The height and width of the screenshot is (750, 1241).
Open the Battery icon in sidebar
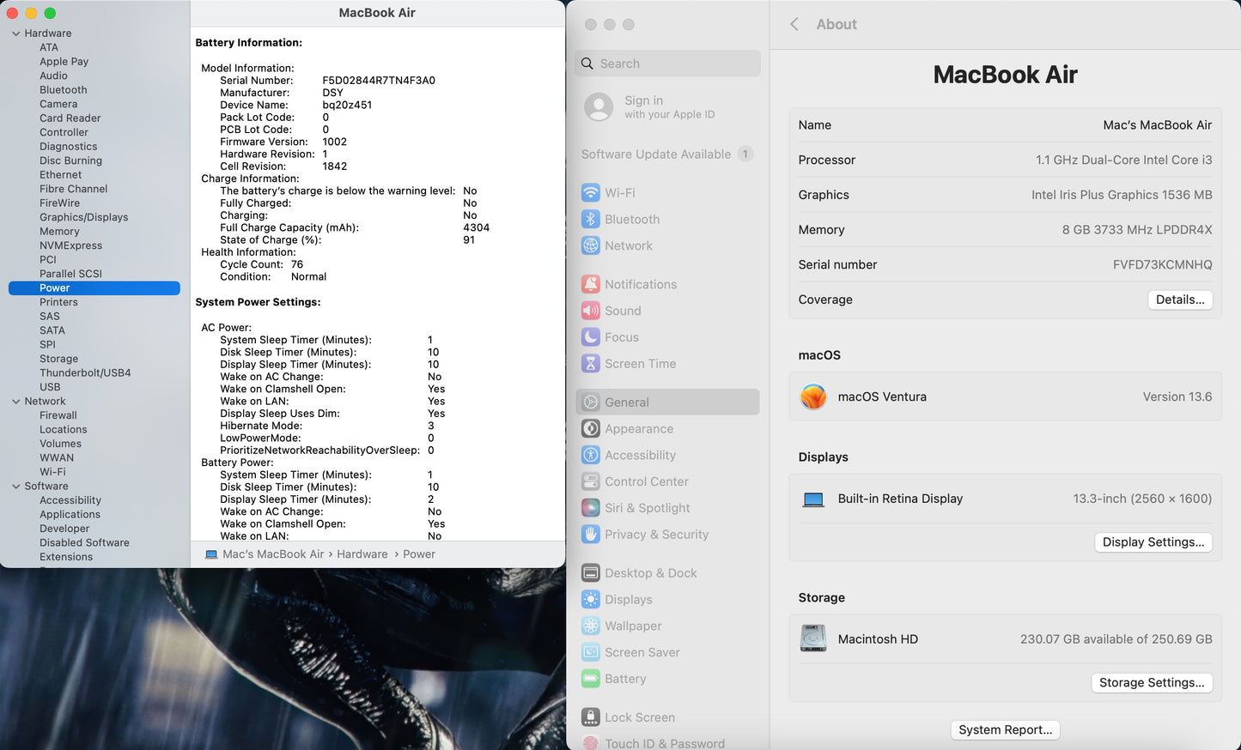tap(591, 679)
